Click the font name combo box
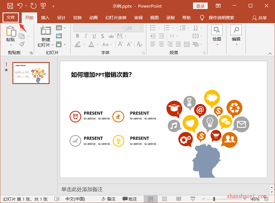Viewport: 275px width, 203px height. pos(99,28)
